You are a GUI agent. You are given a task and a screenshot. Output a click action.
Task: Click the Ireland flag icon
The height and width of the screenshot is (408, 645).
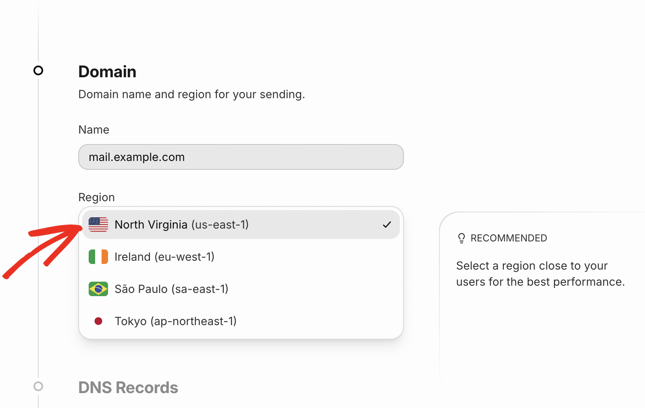click(x=98, y=257)
